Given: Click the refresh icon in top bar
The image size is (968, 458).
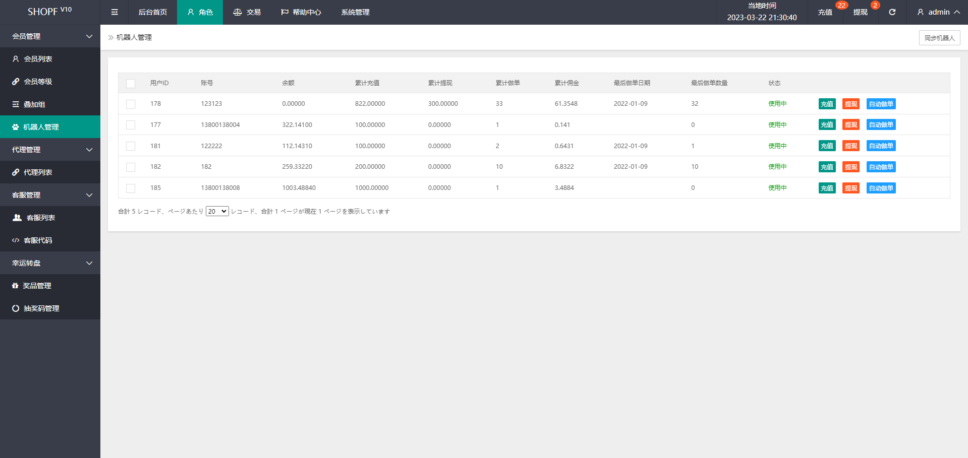Looking at the screenshot, I should 892,12.
